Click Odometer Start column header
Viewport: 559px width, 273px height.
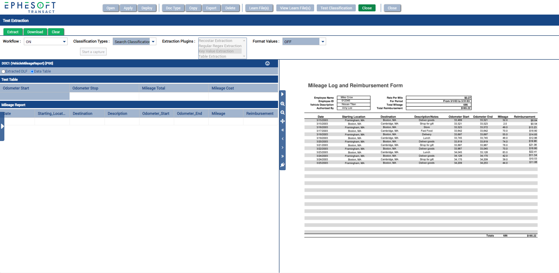click(x=35, y=88)
